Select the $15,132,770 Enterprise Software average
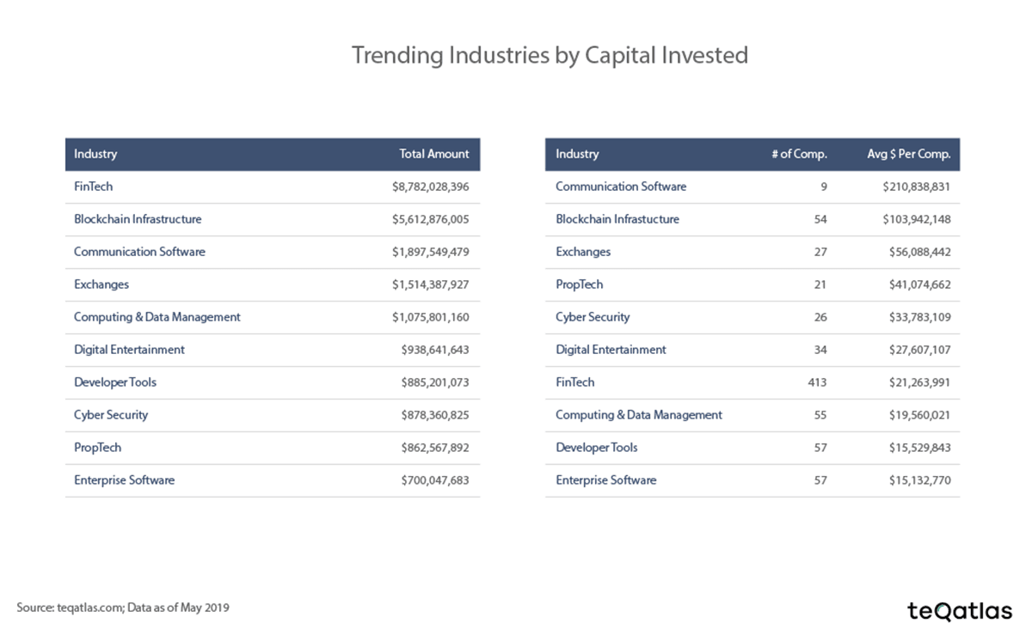1032x629 pixels. tap(919, 480)
